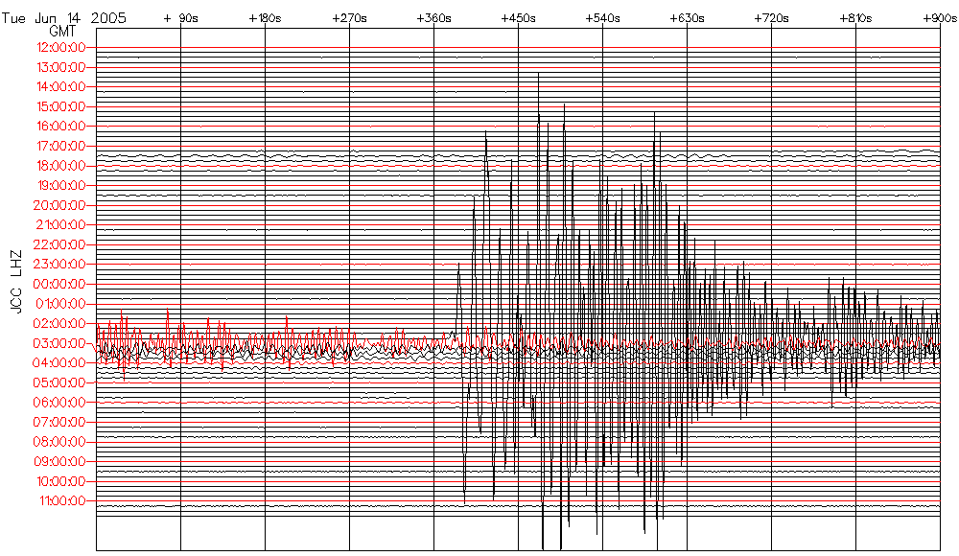This screenshot has height=556, width=959.
Task: Click the 07:00:00 time label
Action: 59,422
